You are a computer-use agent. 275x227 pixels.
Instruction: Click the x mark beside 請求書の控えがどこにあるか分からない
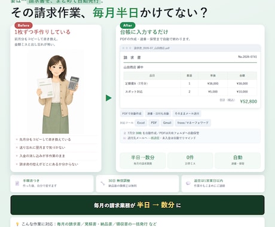pos(17,164)
